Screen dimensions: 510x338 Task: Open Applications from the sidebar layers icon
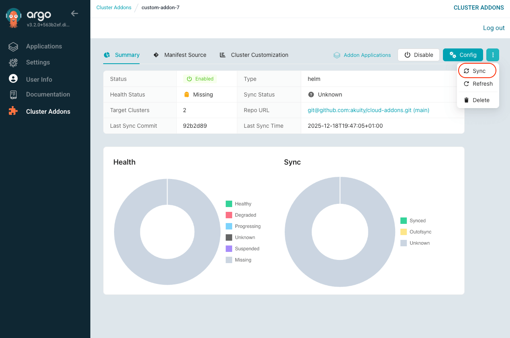(x=13, y=46)
